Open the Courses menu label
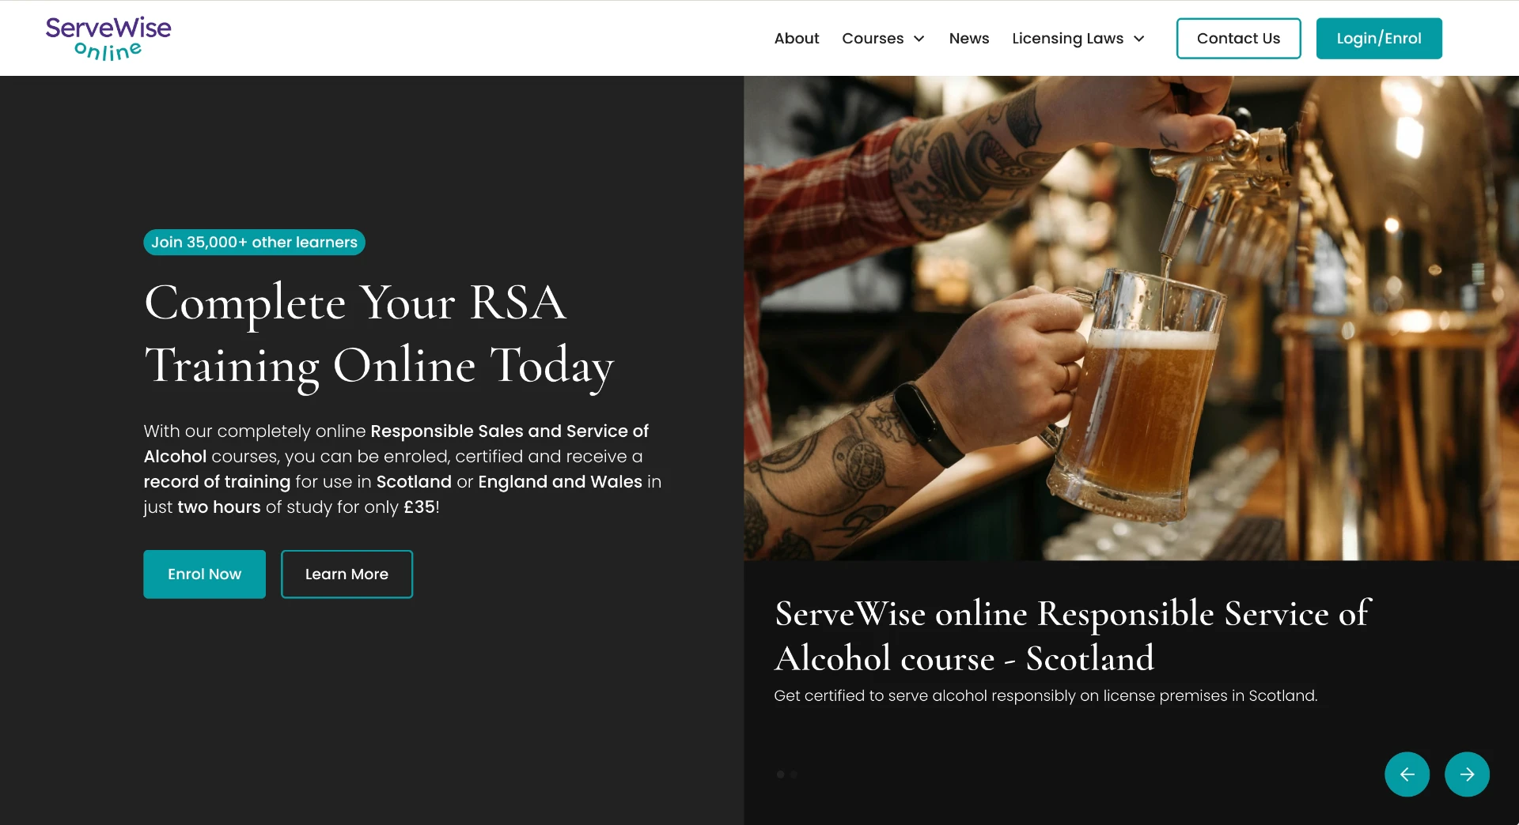Viewport: 1519px width, 825px height. (873, 38)
